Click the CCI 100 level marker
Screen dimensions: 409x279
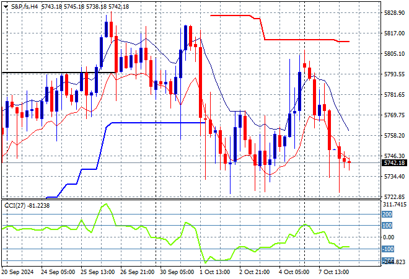click(x=387, y=226)
